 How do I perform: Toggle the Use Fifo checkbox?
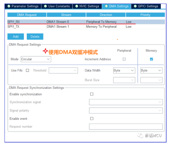27,70
